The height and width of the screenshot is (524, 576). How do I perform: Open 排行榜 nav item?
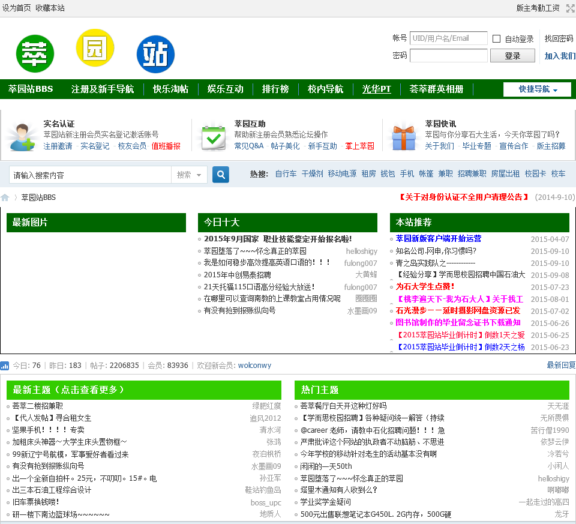275,89
